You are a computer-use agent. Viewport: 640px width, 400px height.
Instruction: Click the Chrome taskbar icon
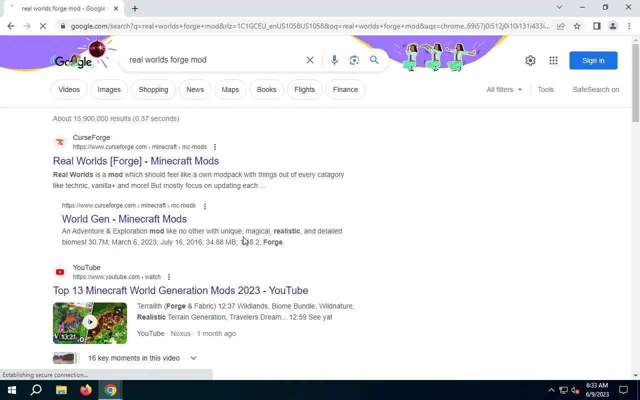[110, 390]
